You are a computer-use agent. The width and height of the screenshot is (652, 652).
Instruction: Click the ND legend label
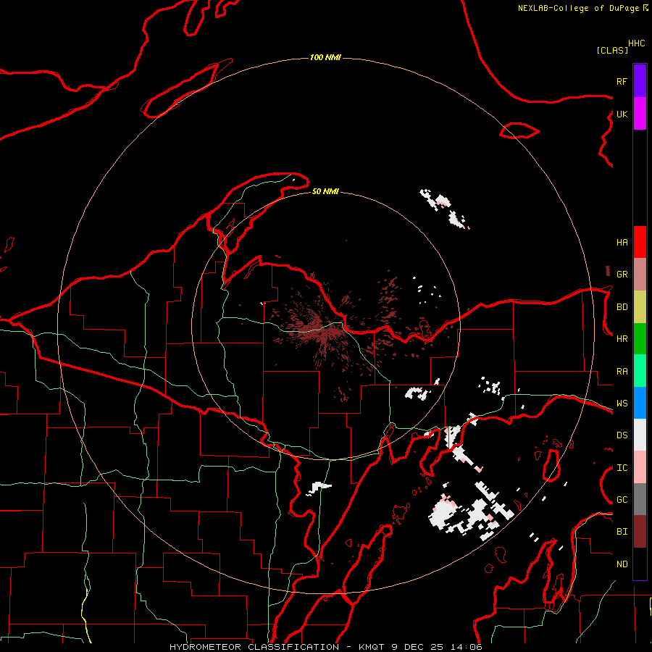point(622,564)
